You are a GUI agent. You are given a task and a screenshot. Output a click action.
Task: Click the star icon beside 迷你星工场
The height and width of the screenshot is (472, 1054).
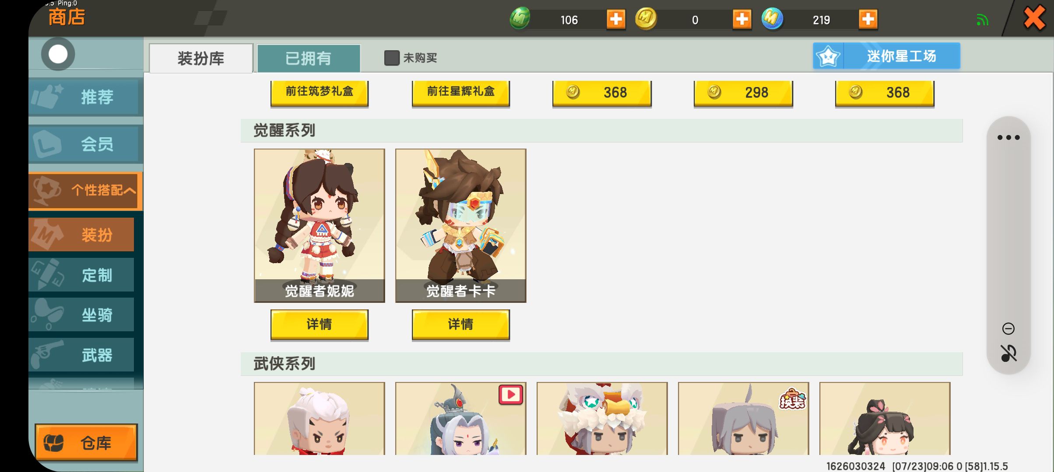pyautogui.click(x=828, y=56)
